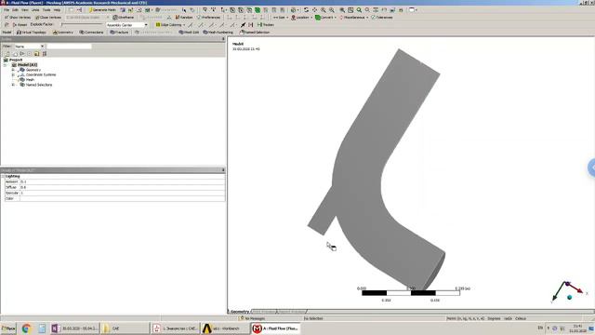Viewport: 595px width, 335px height.
Task: Open the CAE folder taskbar button
Action: (x=125, y=328)
